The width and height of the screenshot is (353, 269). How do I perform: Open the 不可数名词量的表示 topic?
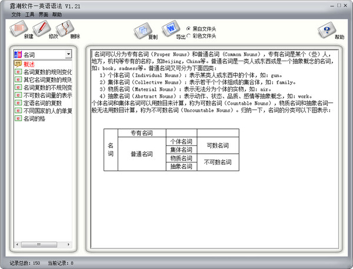[47, 95]
